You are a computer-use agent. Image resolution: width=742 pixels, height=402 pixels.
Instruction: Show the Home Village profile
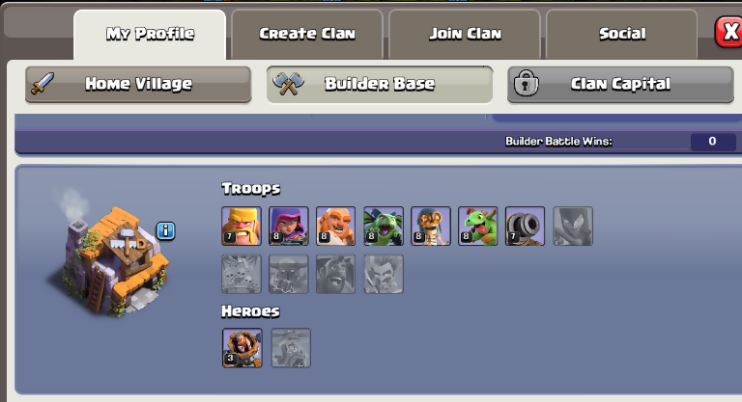point(138,84)
